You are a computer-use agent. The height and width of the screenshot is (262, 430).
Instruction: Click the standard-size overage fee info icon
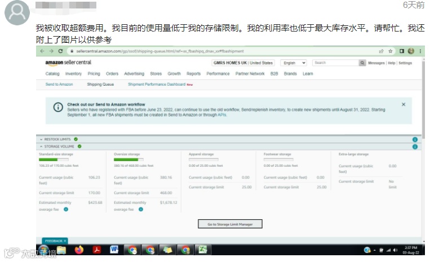66,210
